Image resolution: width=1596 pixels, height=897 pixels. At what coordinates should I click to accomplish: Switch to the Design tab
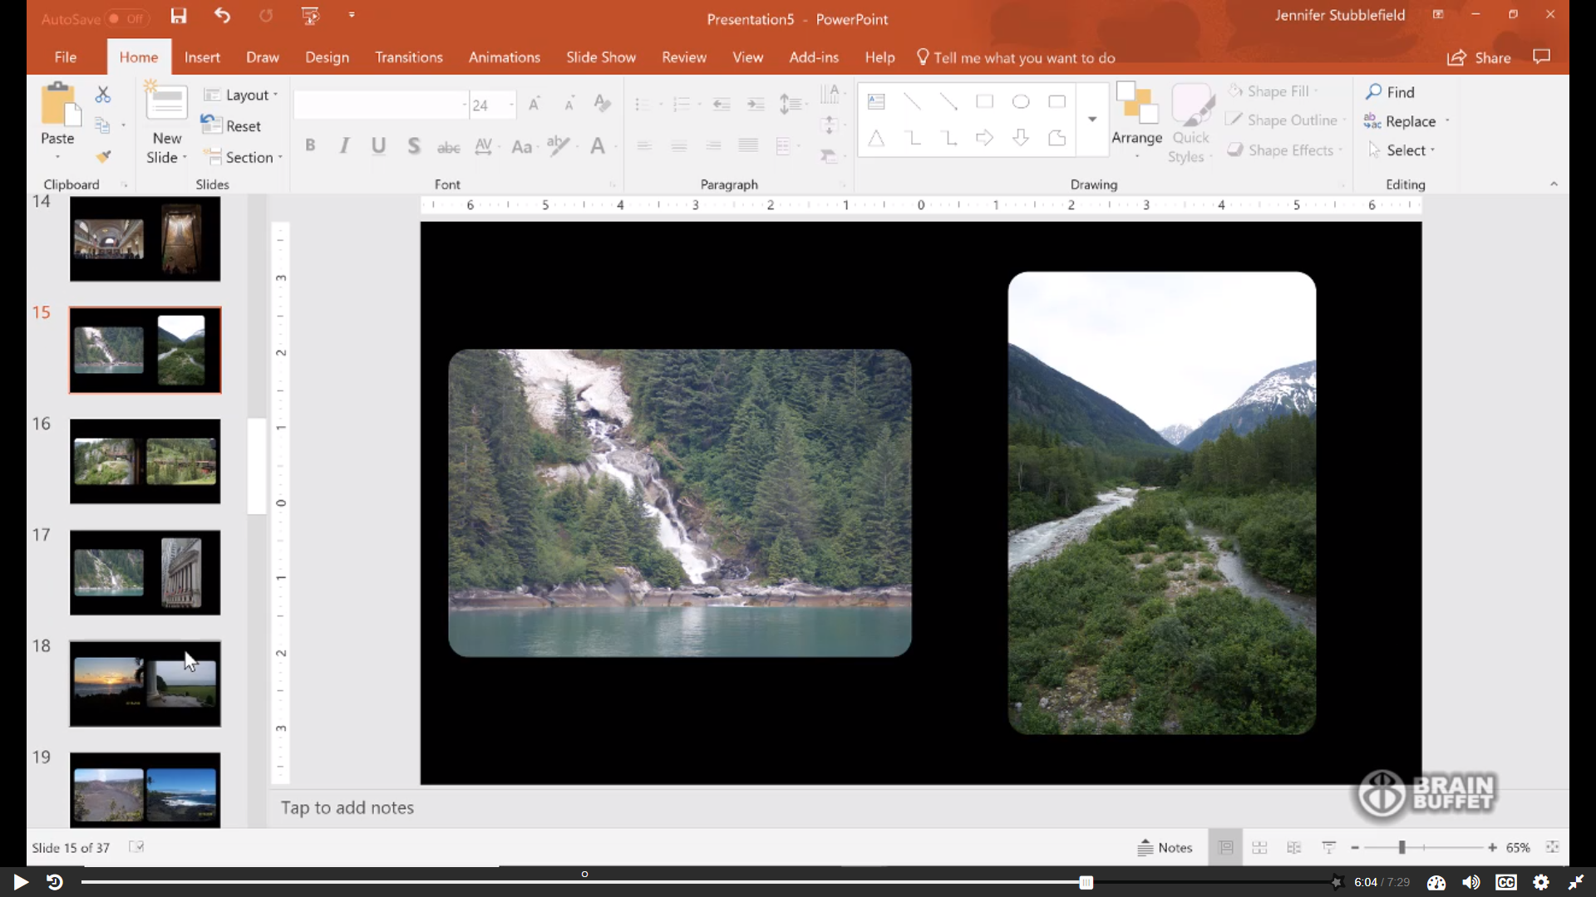coord(326,56)
